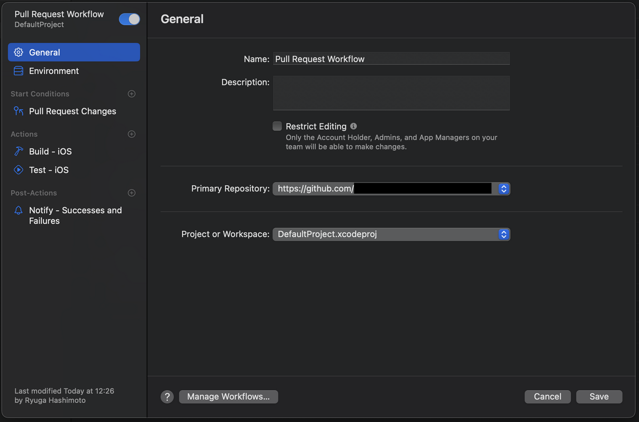Click the Manage Workflows... button

point(228,396)
